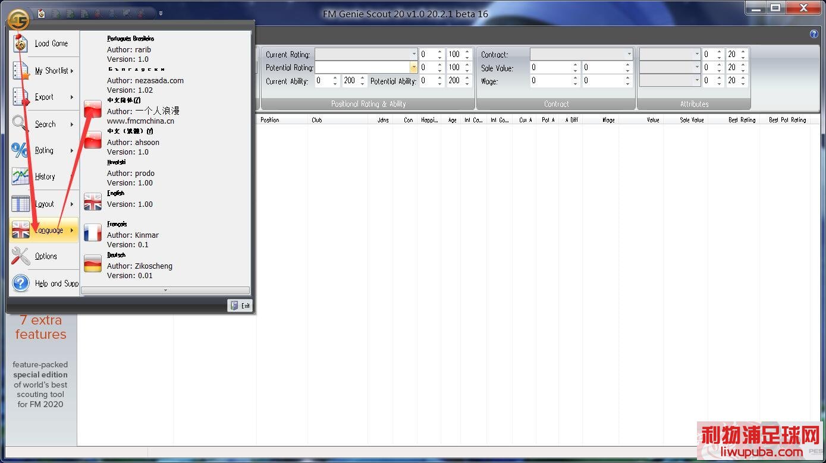Open the Customize Quick Access Toolbar arrow

point(161,13)
